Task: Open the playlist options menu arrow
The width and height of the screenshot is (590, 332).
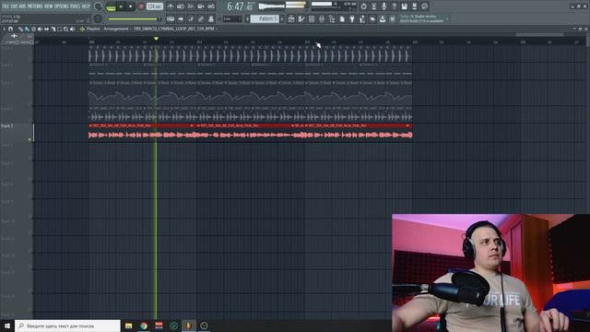Action: click(x=4, y=29)
